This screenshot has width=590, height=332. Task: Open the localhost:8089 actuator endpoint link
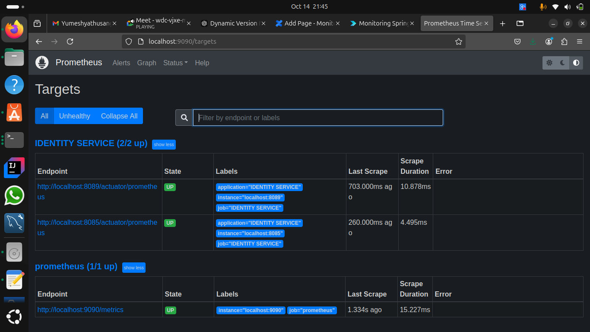(97, 192)
